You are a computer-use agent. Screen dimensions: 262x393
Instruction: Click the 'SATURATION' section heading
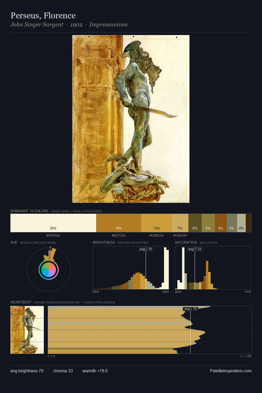186,242
